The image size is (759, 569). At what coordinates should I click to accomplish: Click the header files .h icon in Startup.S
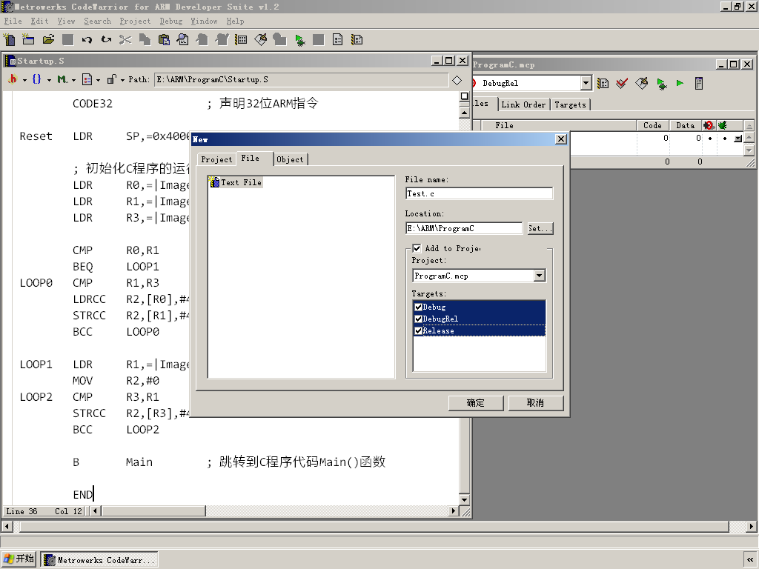(13, 79)
